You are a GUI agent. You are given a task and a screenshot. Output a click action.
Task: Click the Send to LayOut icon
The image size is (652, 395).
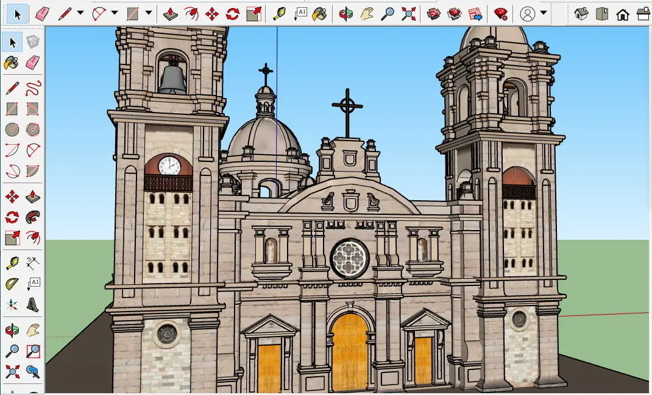(475, 14)
